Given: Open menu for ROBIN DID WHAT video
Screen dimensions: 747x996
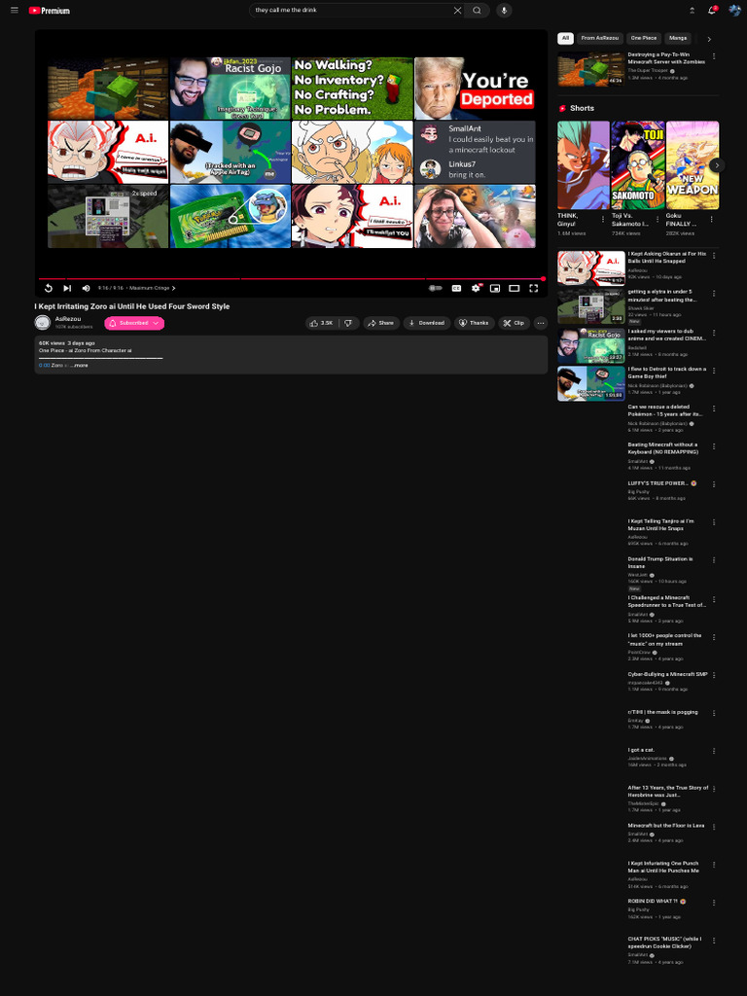Looking at the screenshot, I should pyautogui.click(x=714, y=903).
